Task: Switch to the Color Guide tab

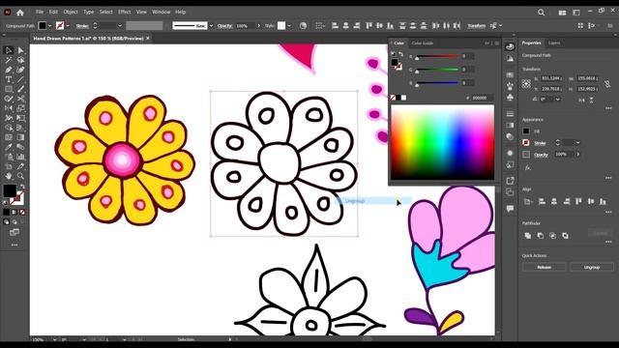Action: pyautogui.click(x=423, y=43)
